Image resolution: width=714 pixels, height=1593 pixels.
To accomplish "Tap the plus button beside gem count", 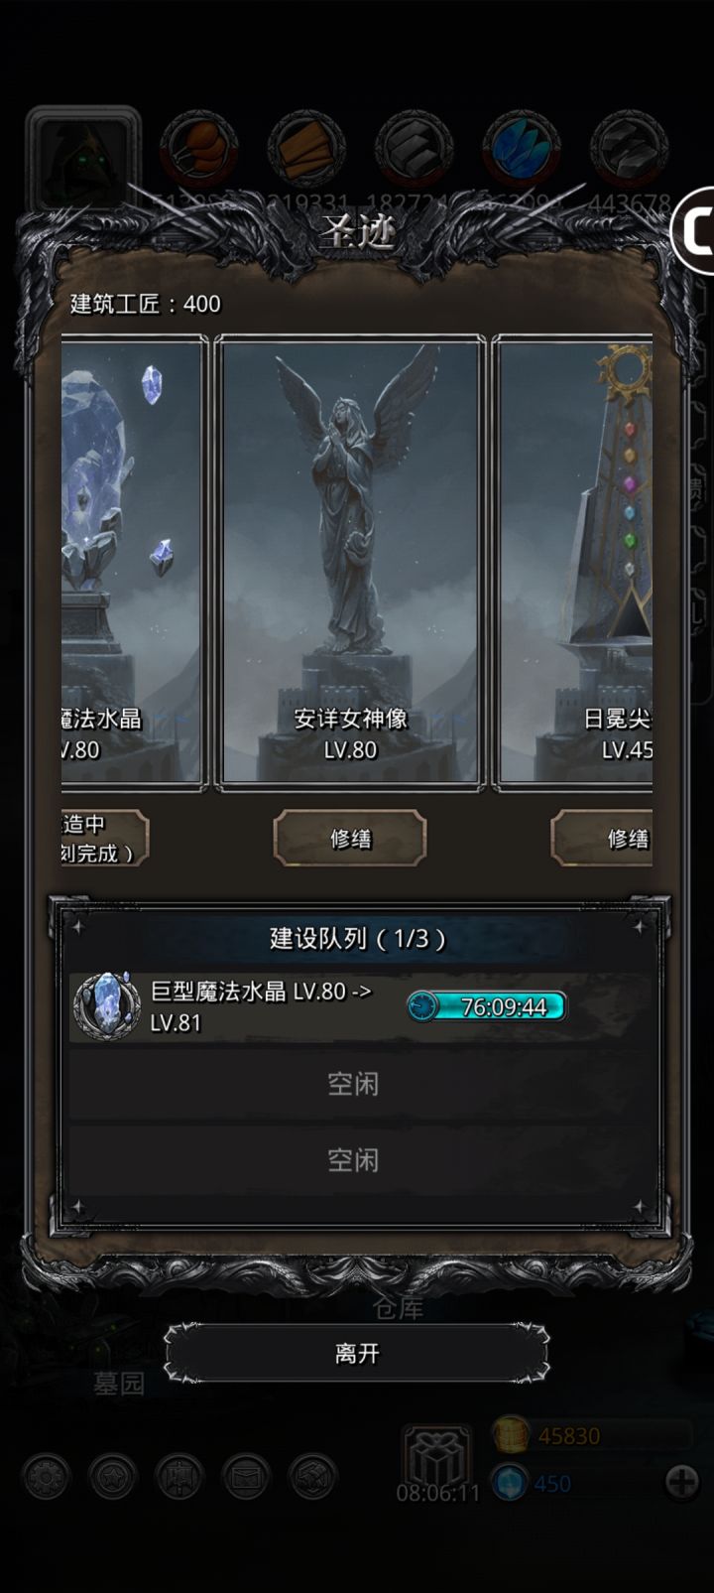I will [682, 1483].
